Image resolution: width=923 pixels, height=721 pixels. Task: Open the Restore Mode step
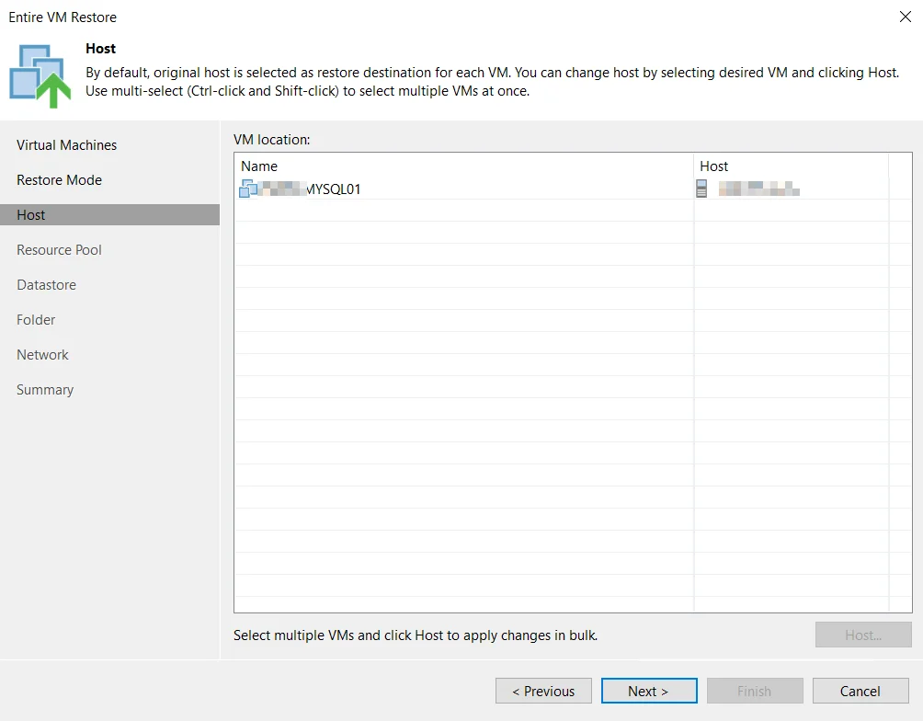coord(59,179)
